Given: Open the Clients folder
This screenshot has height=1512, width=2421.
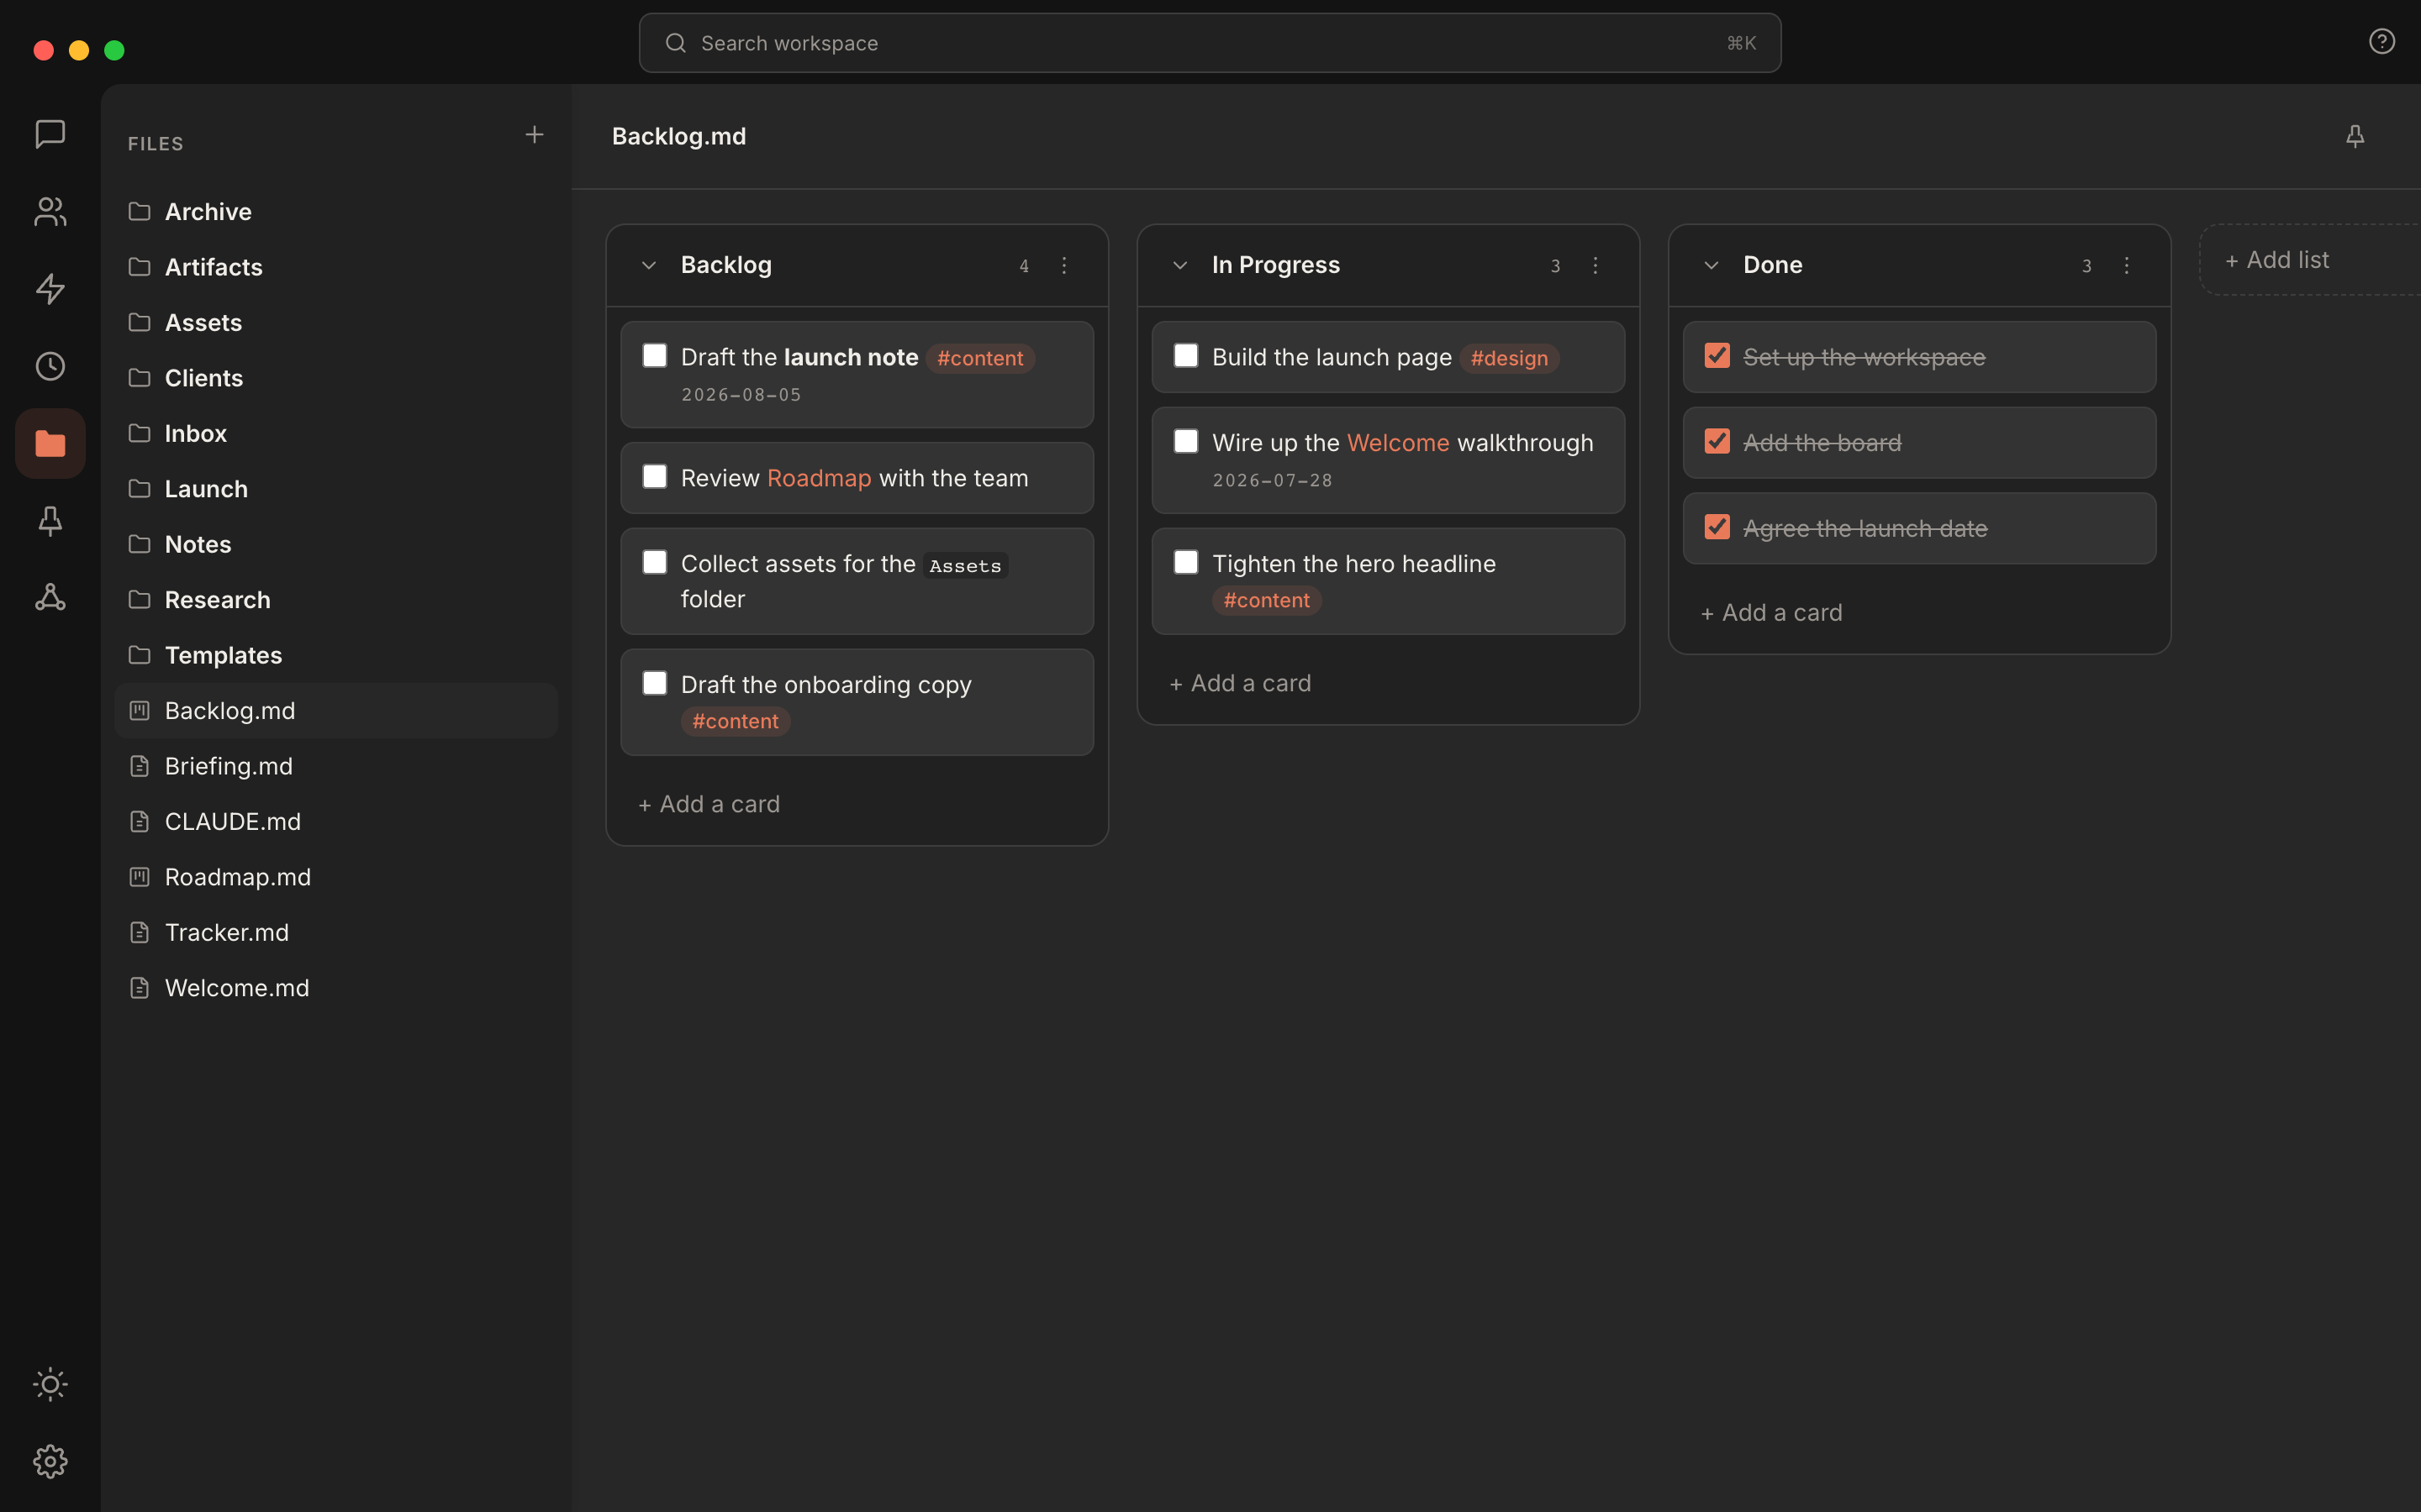Looking at the screenshot, I should 336,378.
